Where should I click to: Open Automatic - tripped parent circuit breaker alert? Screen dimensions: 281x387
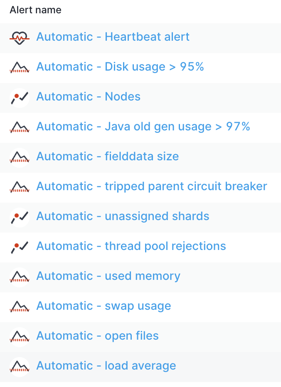coord(152,186)
